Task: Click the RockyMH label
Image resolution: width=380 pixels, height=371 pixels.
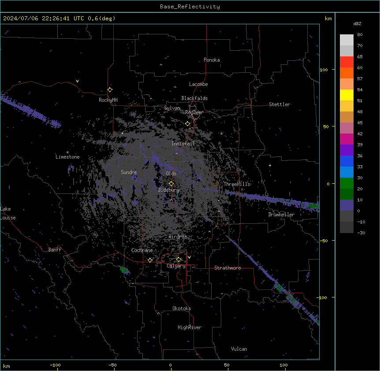Action: point(108,100)
